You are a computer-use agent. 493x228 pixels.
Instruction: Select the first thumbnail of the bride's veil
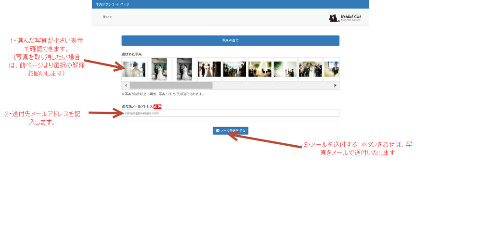(134, 69)
